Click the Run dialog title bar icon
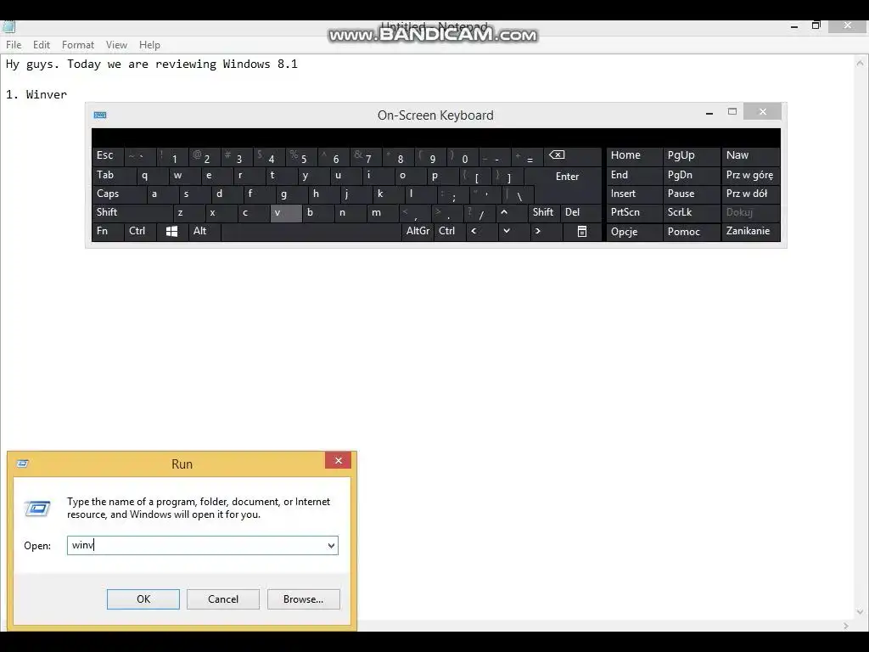The image size is (869, 652). [x=22, y=464]
